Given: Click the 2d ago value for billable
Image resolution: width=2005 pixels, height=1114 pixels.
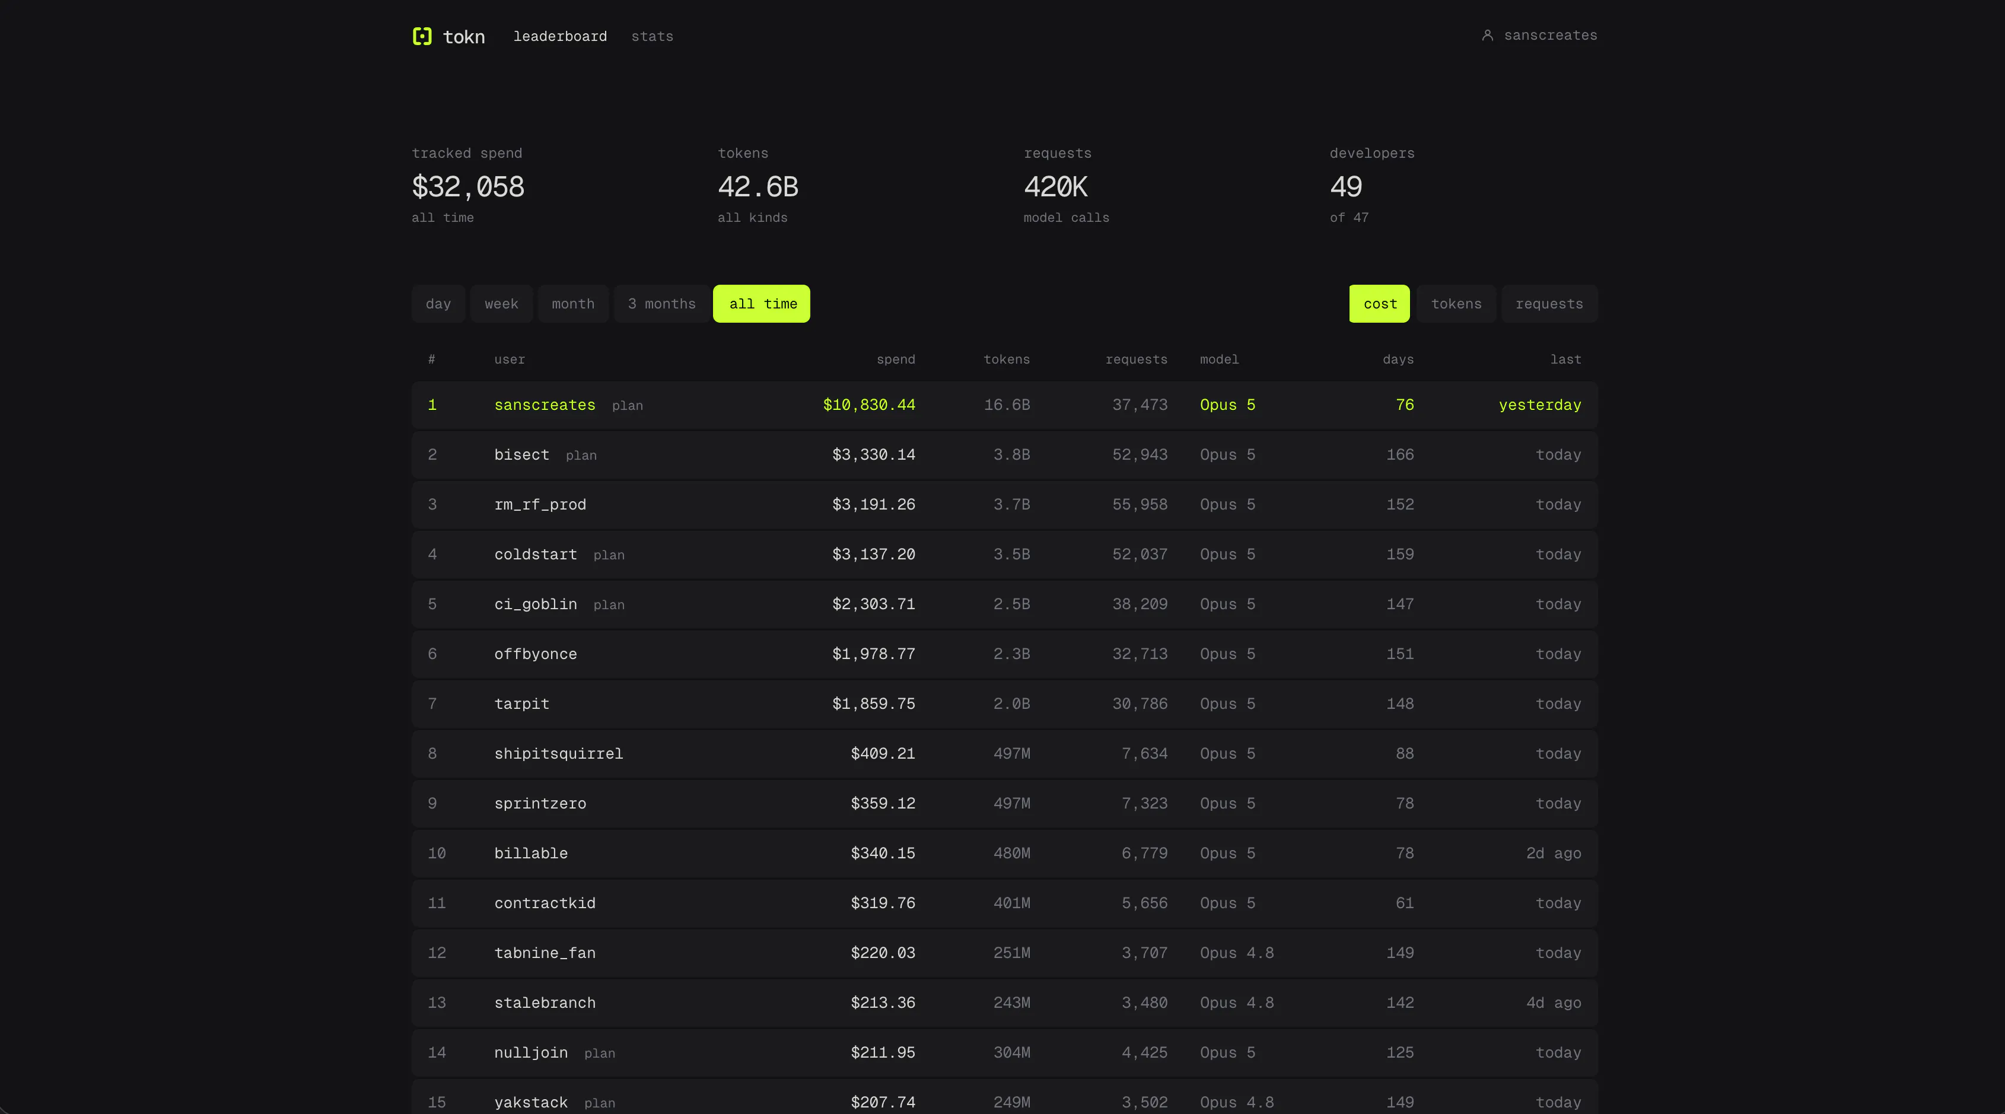Looking at the screenshot, I should pyautogui.click(x=1554, y=853).
